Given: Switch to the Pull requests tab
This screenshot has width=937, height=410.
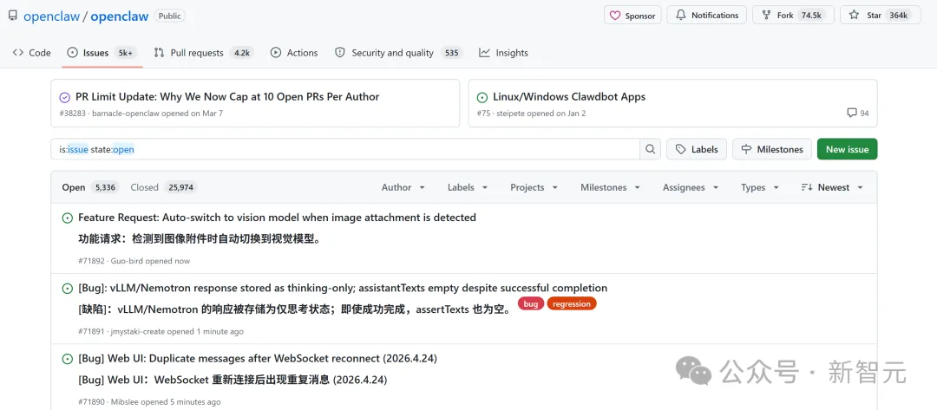Looking at the screenshot, I should [202, 53].
